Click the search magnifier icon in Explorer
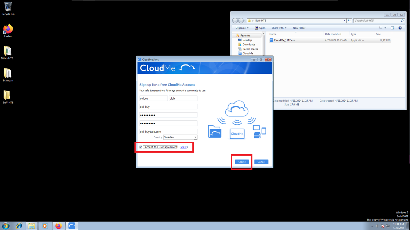The width and height of the screenshot is (410, 230). (x=402, y=21)
